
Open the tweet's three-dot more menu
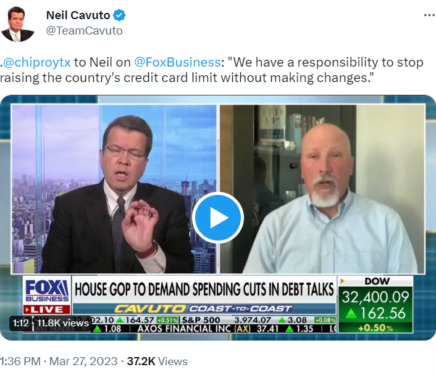tap(430, 15)
